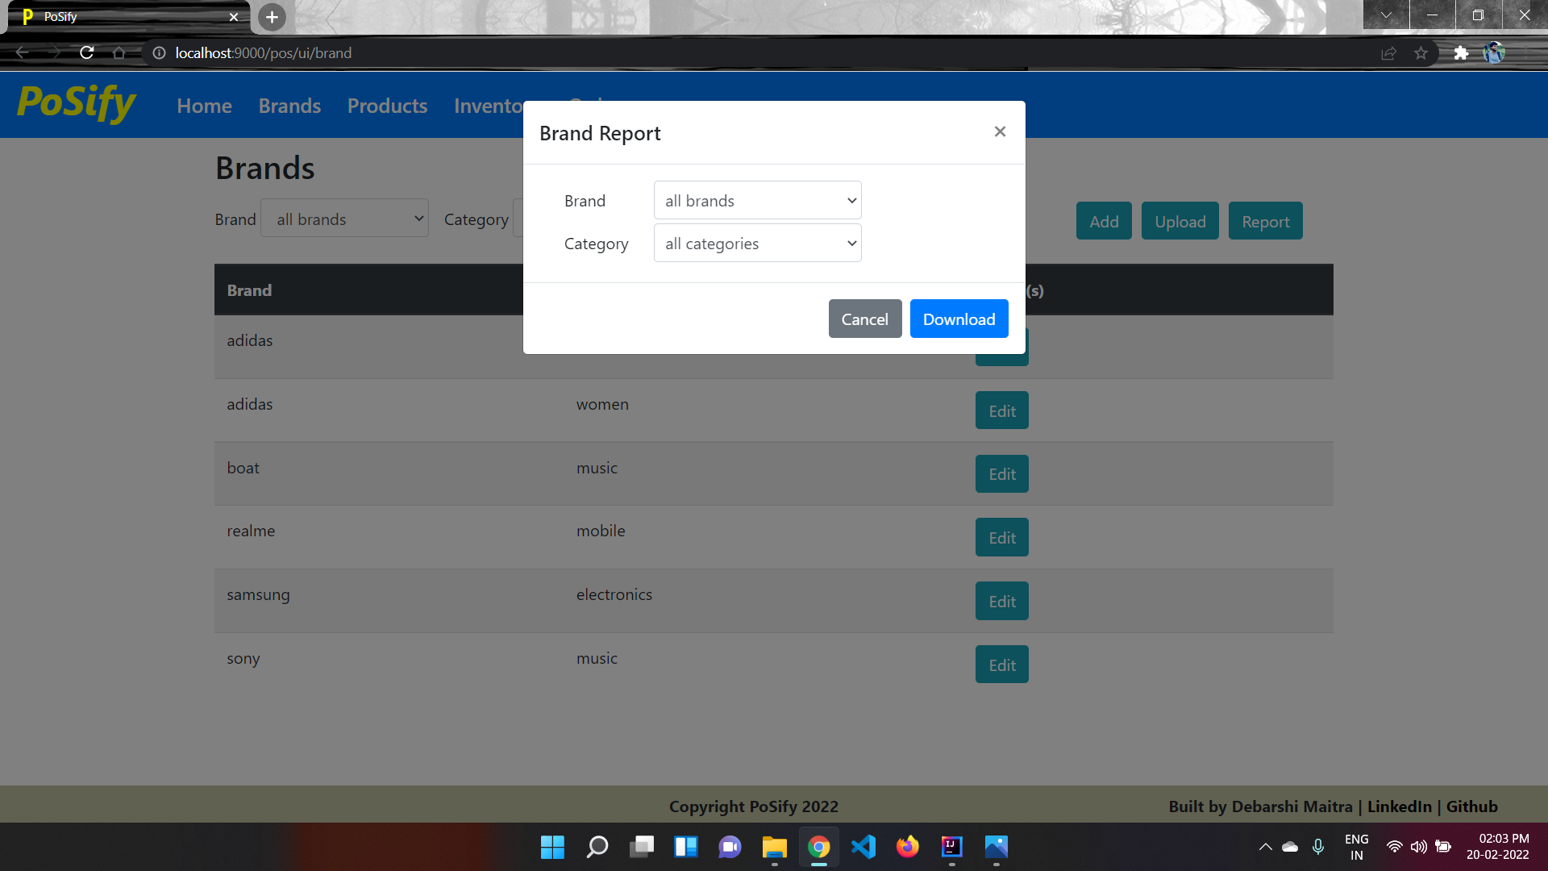
Task: Click the PoSify logo
Action: click(x=77, y=103)
